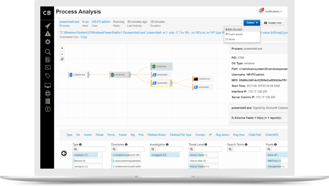
Task: Open the HR-PC\admin user link
Action: point(101,22)
